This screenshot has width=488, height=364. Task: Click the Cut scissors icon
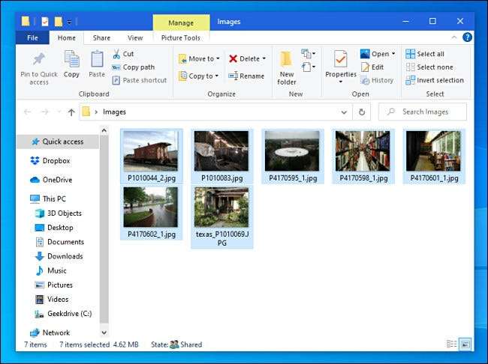[x=117, y=54]
